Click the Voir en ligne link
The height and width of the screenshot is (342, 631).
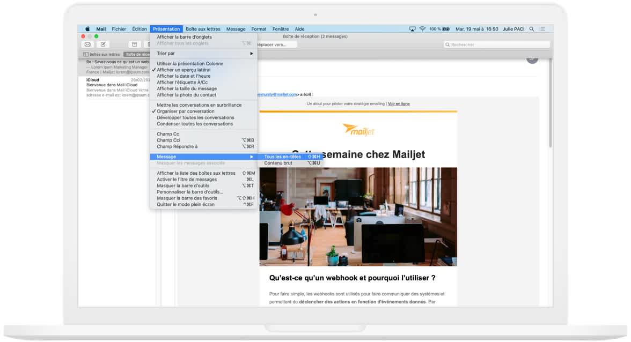click(398, 103)
